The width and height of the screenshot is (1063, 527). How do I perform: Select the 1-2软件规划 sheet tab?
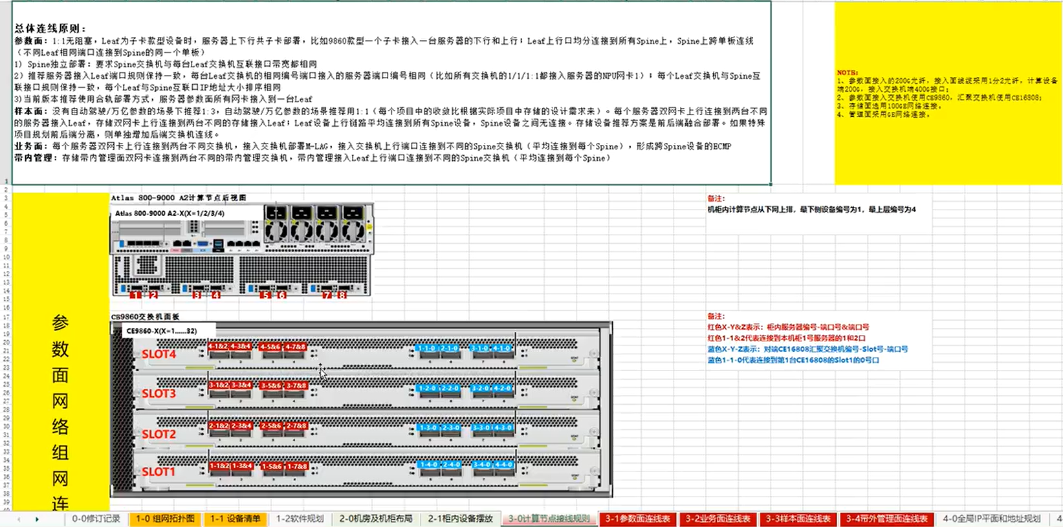click(x=300, y=519)
